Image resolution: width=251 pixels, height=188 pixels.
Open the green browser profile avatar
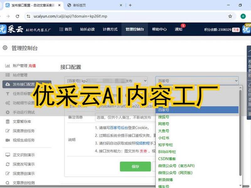coord(243,16)
